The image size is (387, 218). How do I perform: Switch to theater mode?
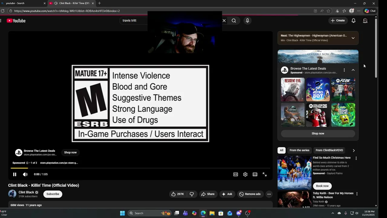tap(255, 174)
